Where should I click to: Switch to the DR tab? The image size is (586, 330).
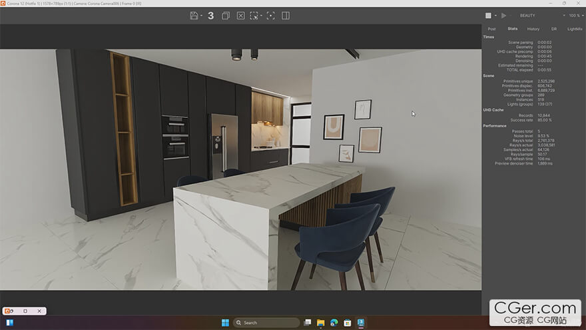[554, 29]
